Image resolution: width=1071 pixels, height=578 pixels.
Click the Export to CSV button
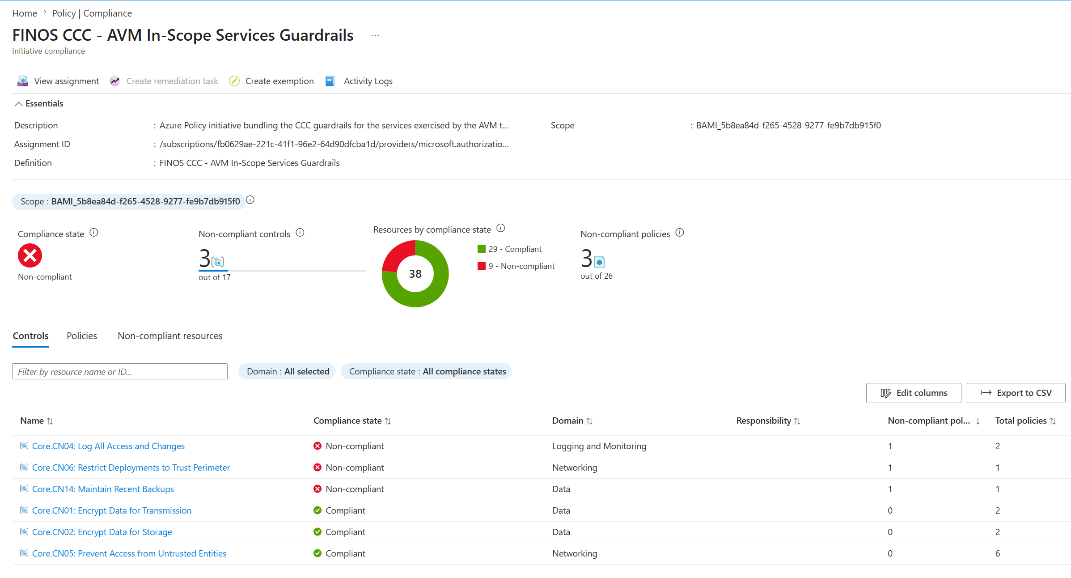point(1016,393)
